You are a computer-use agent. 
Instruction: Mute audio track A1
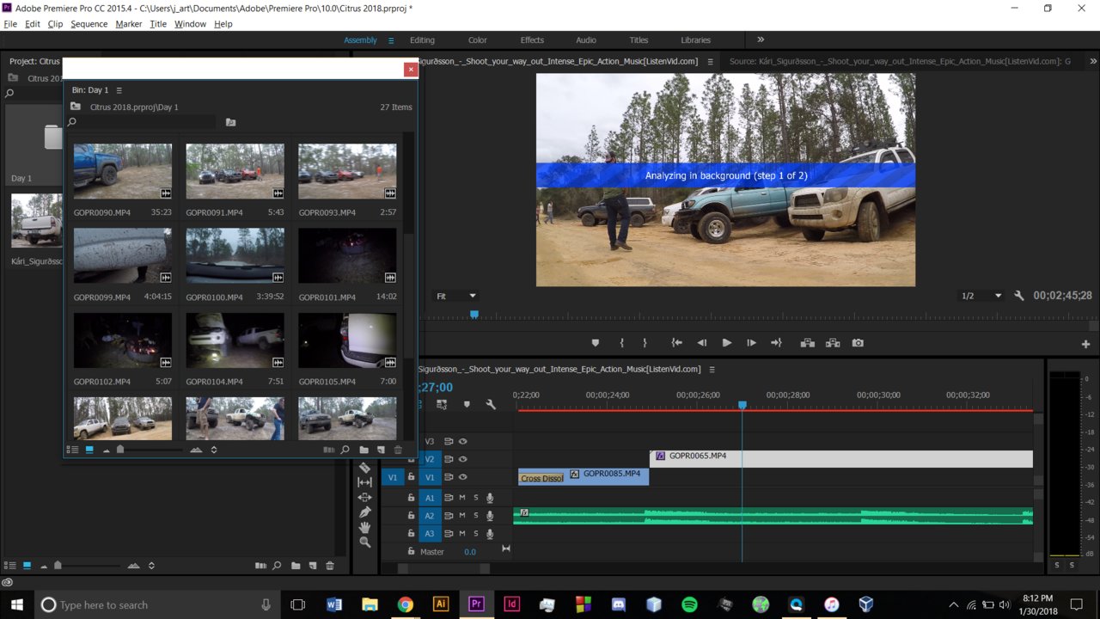[461, 498]
